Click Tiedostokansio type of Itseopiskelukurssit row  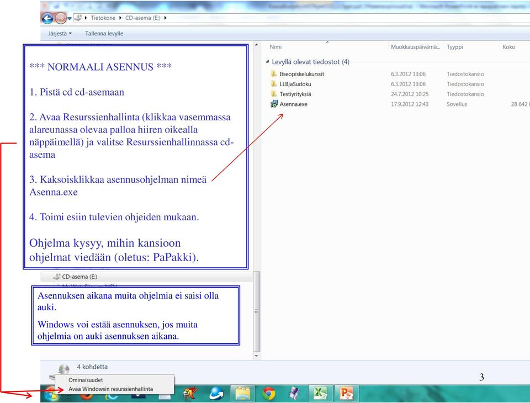[x=465, y=74]
